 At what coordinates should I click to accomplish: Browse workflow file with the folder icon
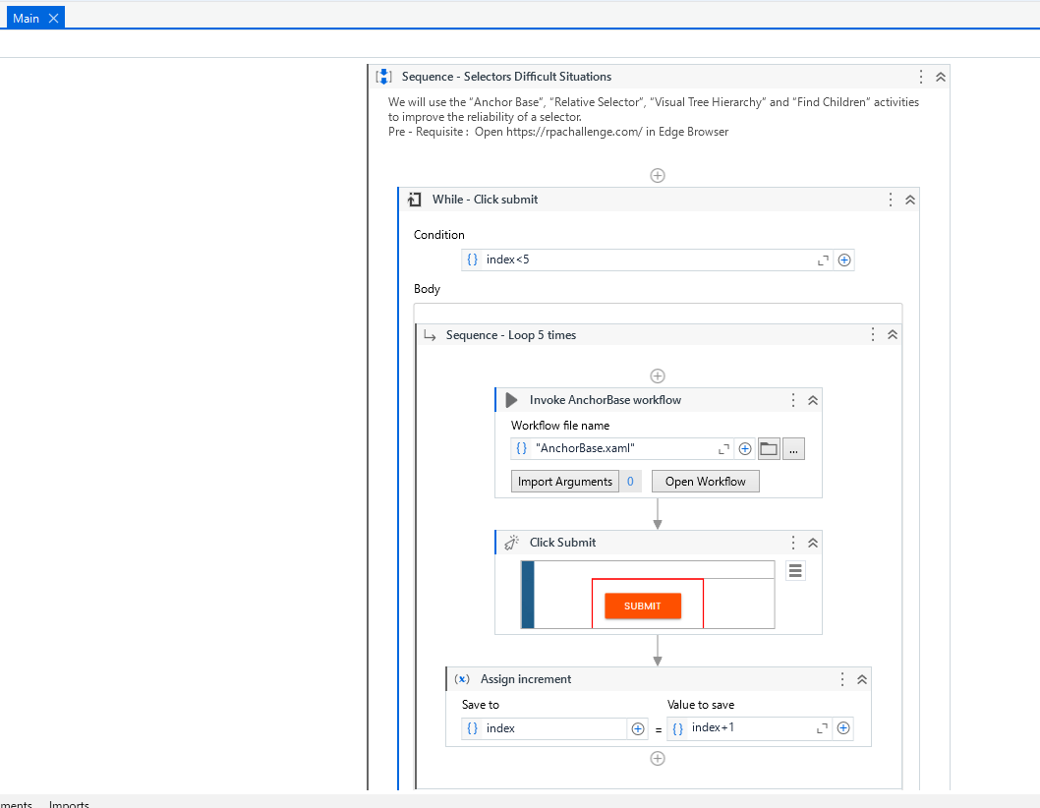[x=769, y=448]
